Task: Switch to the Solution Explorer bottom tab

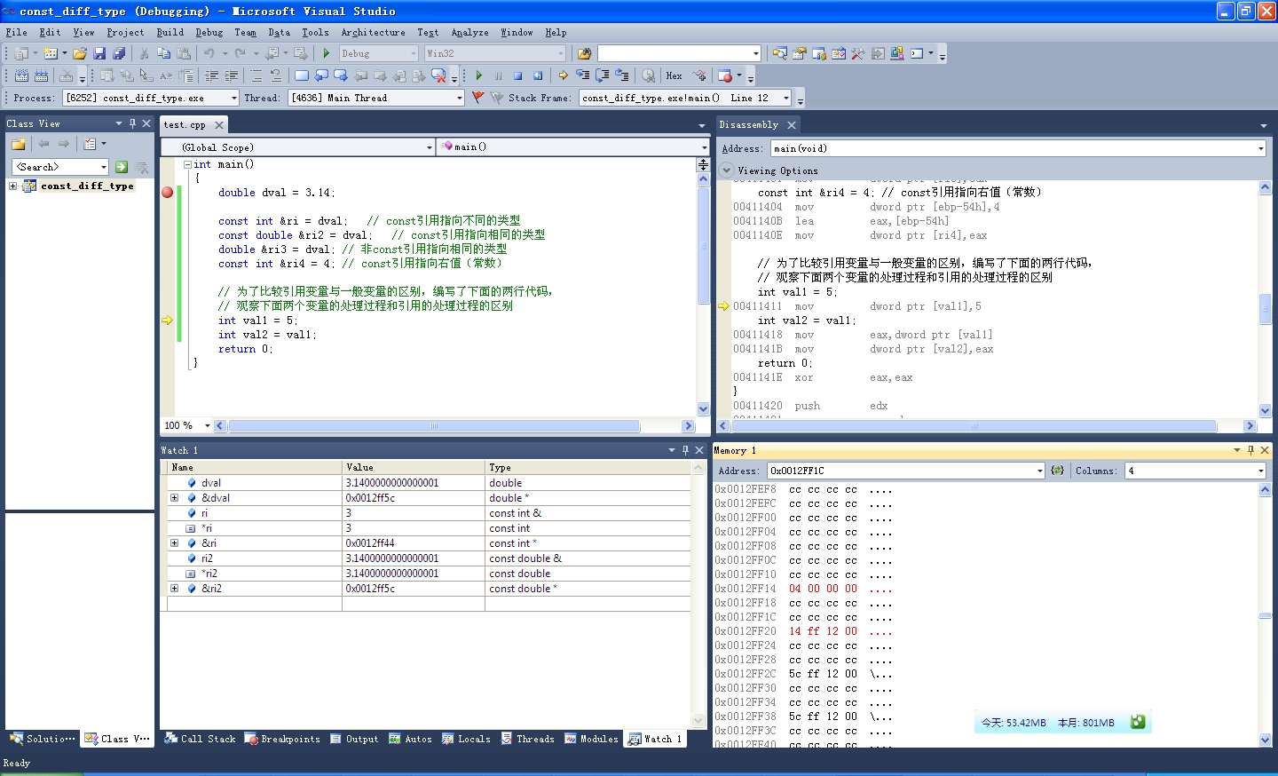Action: coord(43,739)
